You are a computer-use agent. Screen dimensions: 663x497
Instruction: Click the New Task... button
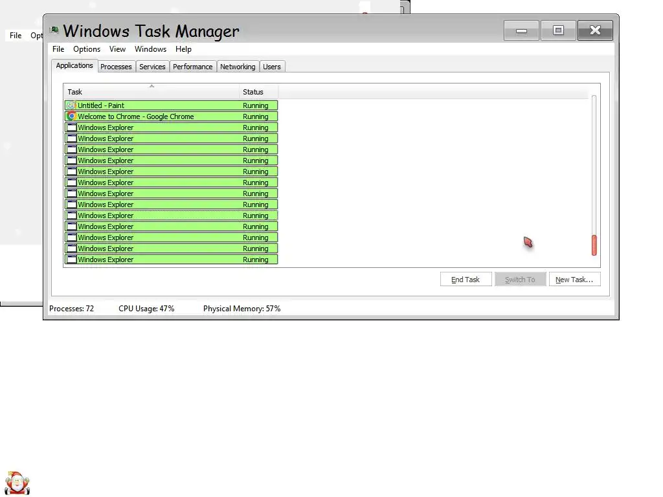coord(574,280)
